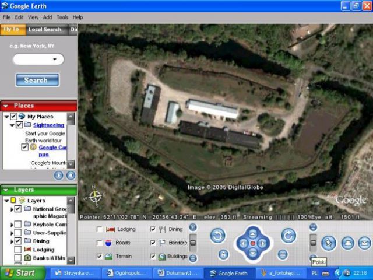Zoom in with the plus button
This screenshot has width=373, height=280.
[193, 228]
